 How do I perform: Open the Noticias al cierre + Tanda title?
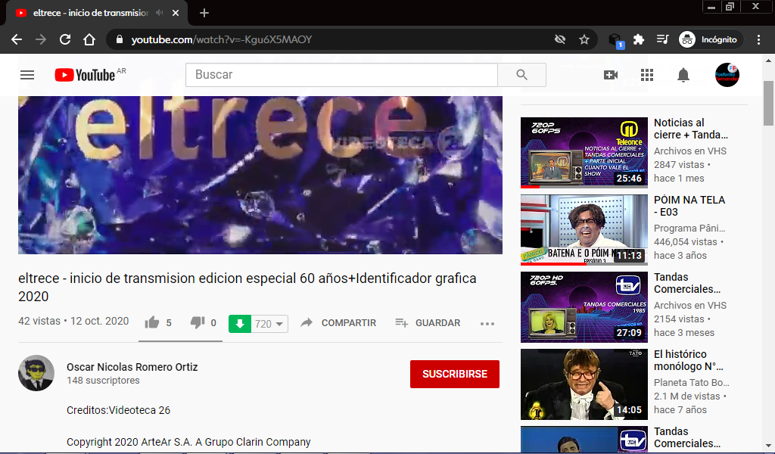(x=690, y=129)
